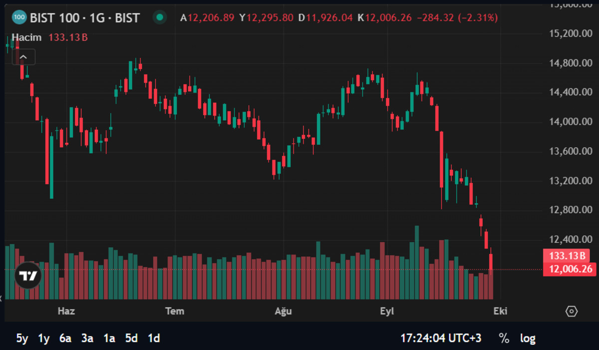Select the 5d time range
Viewport: 599px width, 350px height.
tap(131, 338)
